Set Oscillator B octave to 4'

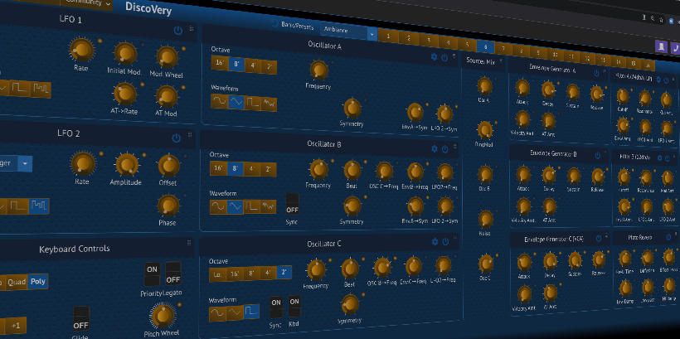pos(252,169)
